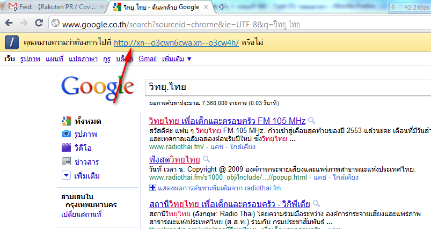Click the เว็บ label in top navigation
The height and width of the screenshot is (229, 431).
coord(10,59)
